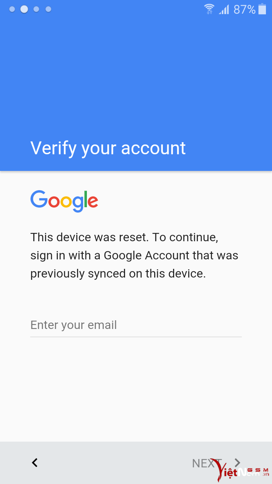
Task: Tap the Verify your account heading
Action: [108, 148]
